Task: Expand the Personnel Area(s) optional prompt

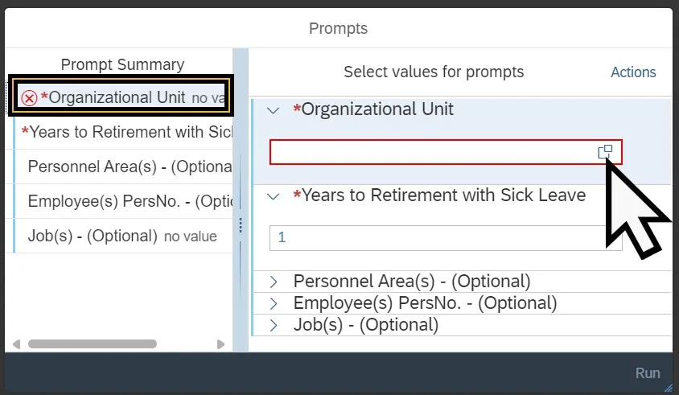Action: (274, 282)
